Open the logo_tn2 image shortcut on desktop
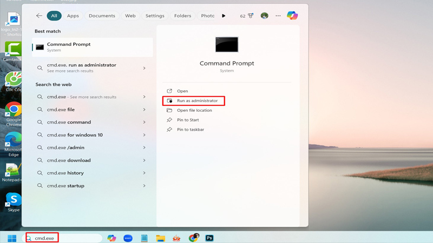The height and width of the screenshot is (243, 433). coord(12,24)
